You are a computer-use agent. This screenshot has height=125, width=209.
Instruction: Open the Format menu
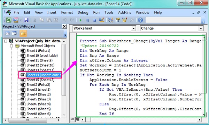[x=67, y=12]
